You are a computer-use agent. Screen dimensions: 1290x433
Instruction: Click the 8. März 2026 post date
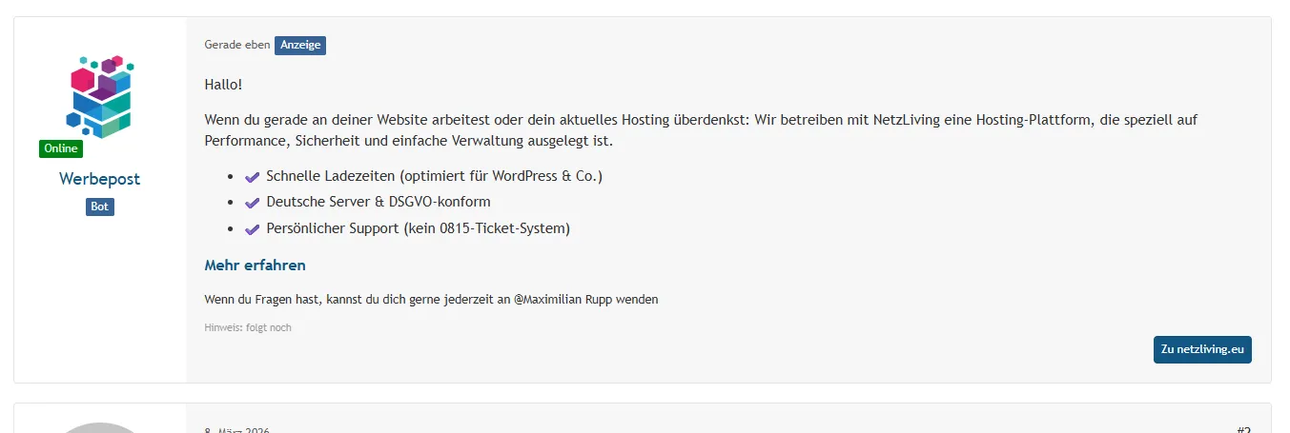(x=237, y=430)
